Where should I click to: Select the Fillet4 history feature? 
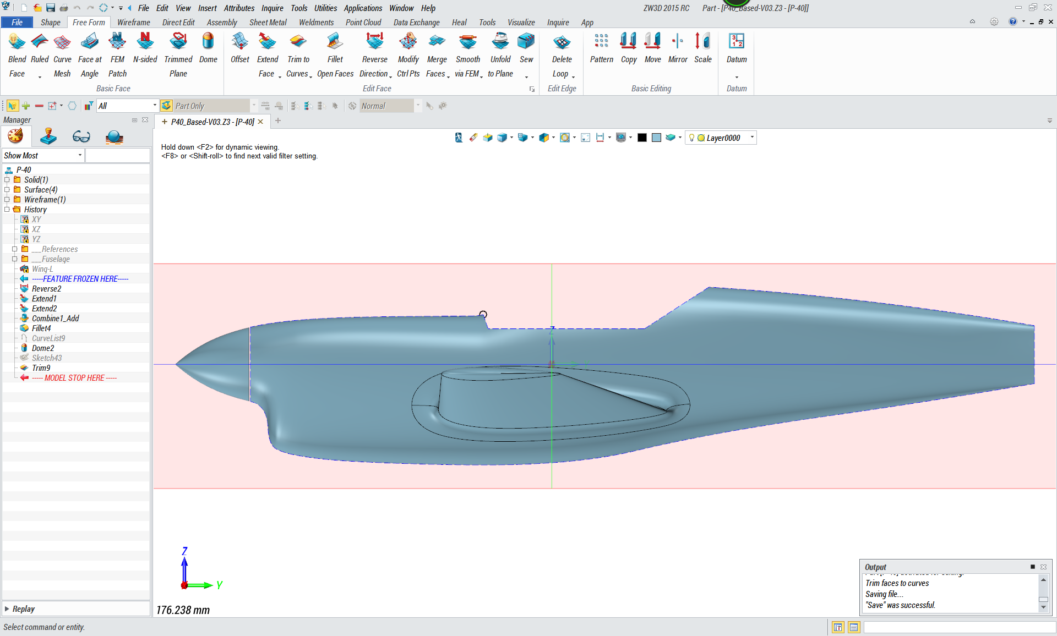[x=41, y=328]
